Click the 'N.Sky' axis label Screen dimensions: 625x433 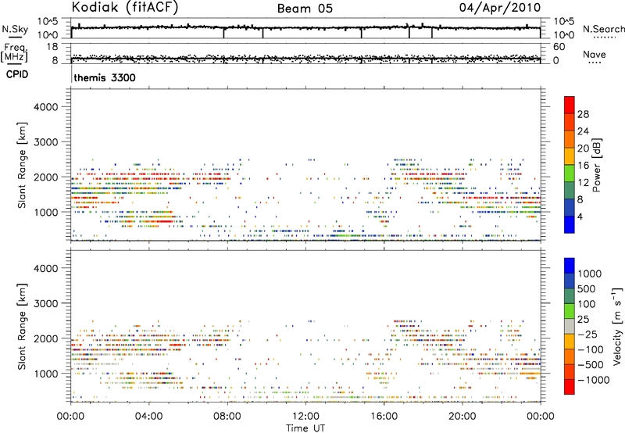pyautogui.click(x=15, y=29)
